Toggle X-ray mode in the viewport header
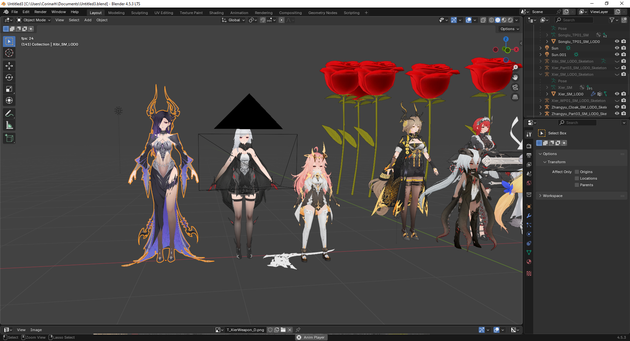Screen dimensions: 630x341 (x=483, y=20)
